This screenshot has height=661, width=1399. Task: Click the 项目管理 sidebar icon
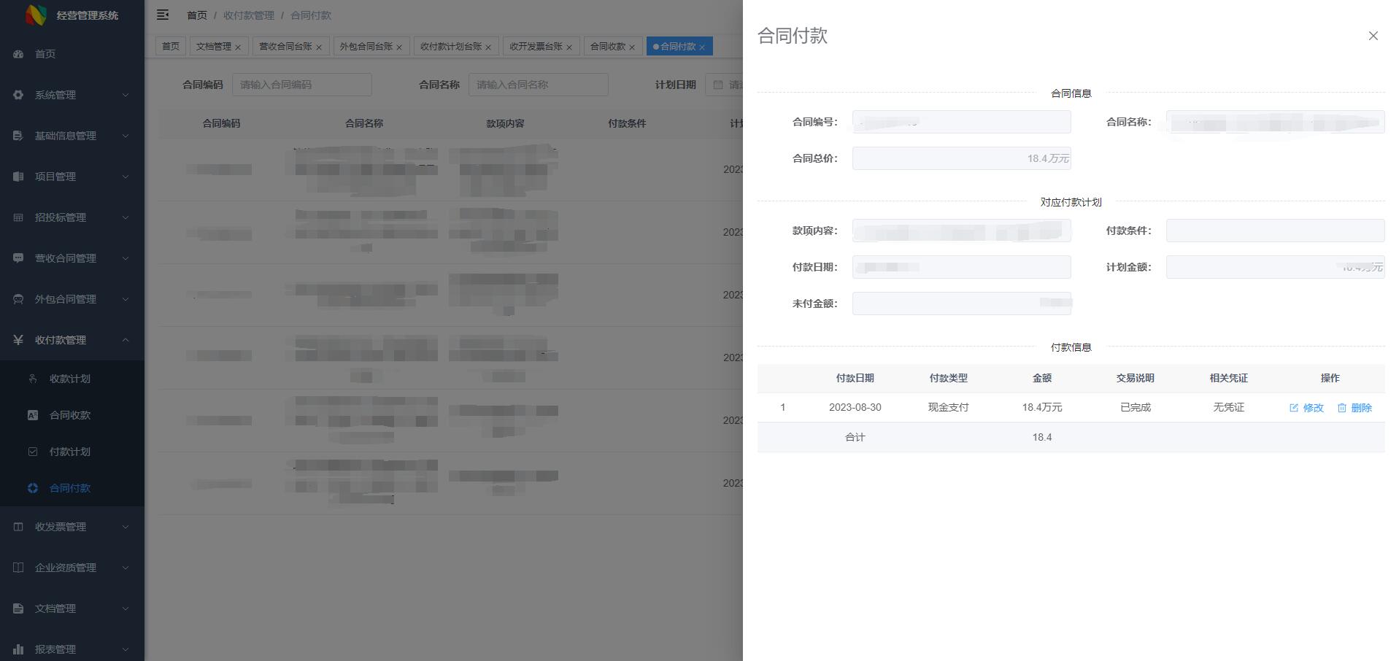tap(18, 177)
